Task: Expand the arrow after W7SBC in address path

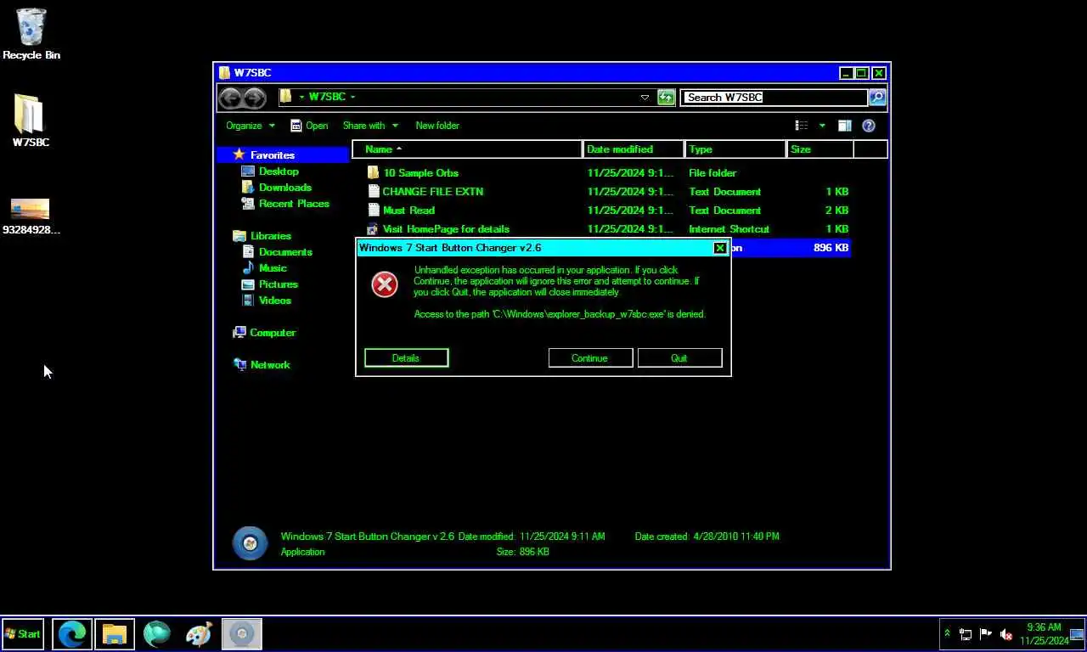Action: click(352, 97)
